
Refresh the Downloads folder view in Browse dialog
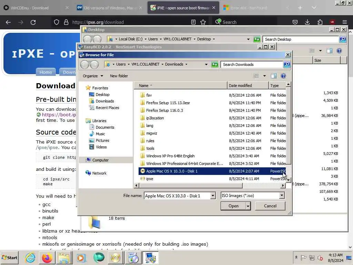215,65
